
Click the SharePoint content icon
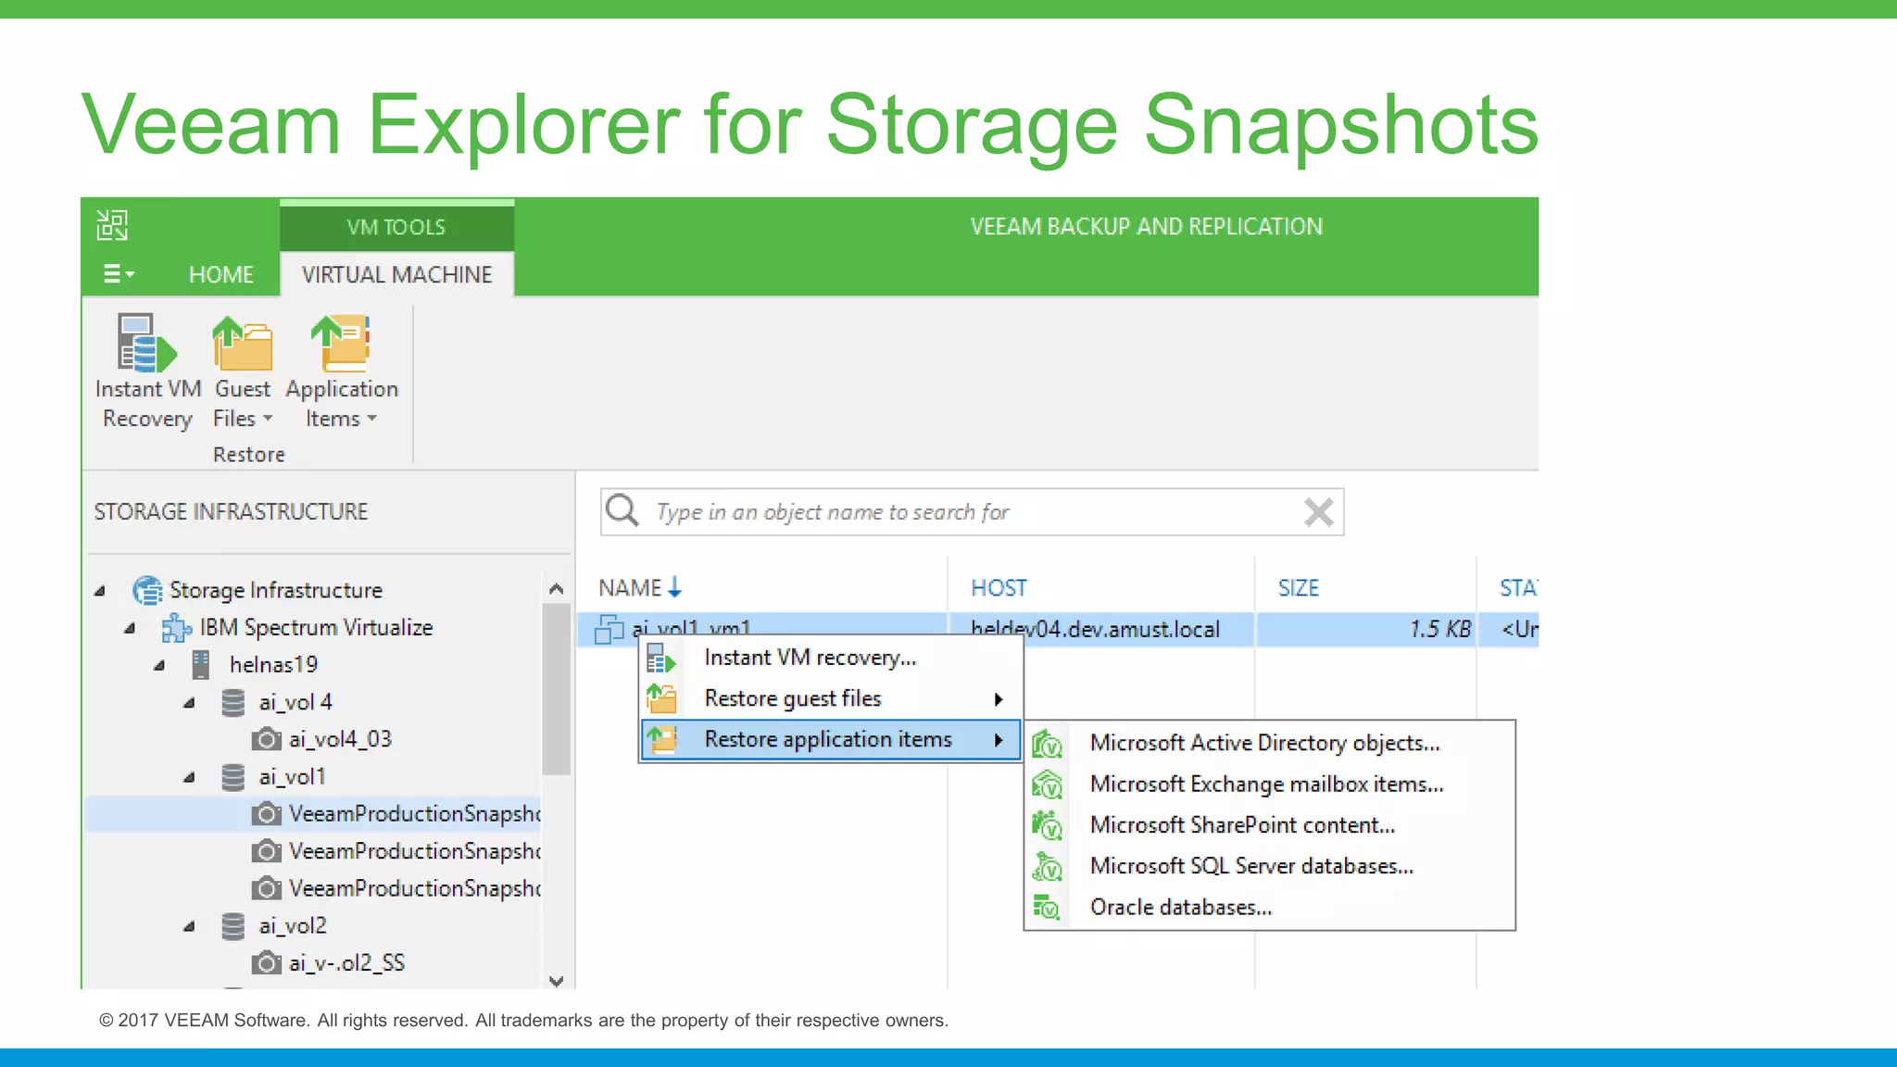1047,825
